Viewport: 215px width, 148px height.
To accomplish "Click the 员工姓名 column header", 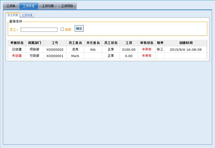I will [75, 43].
